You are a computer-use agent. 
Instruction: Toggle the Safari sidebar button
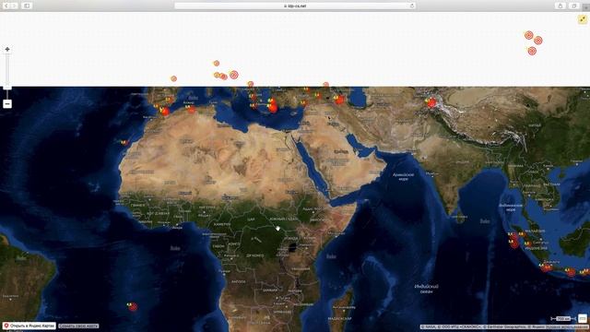pos(27,6)
